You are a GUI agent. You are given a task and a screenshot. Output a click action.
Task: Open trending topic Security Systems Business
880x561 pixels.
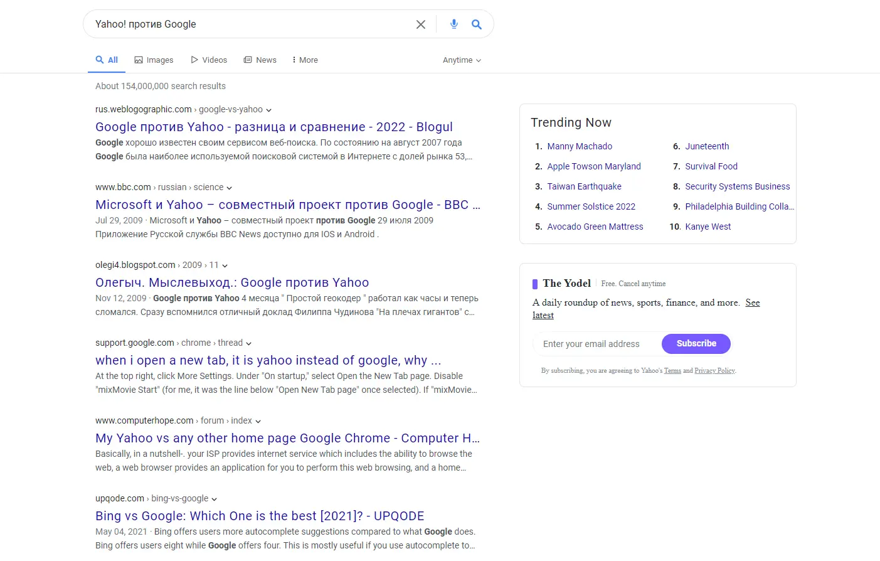tap(738, 186)
